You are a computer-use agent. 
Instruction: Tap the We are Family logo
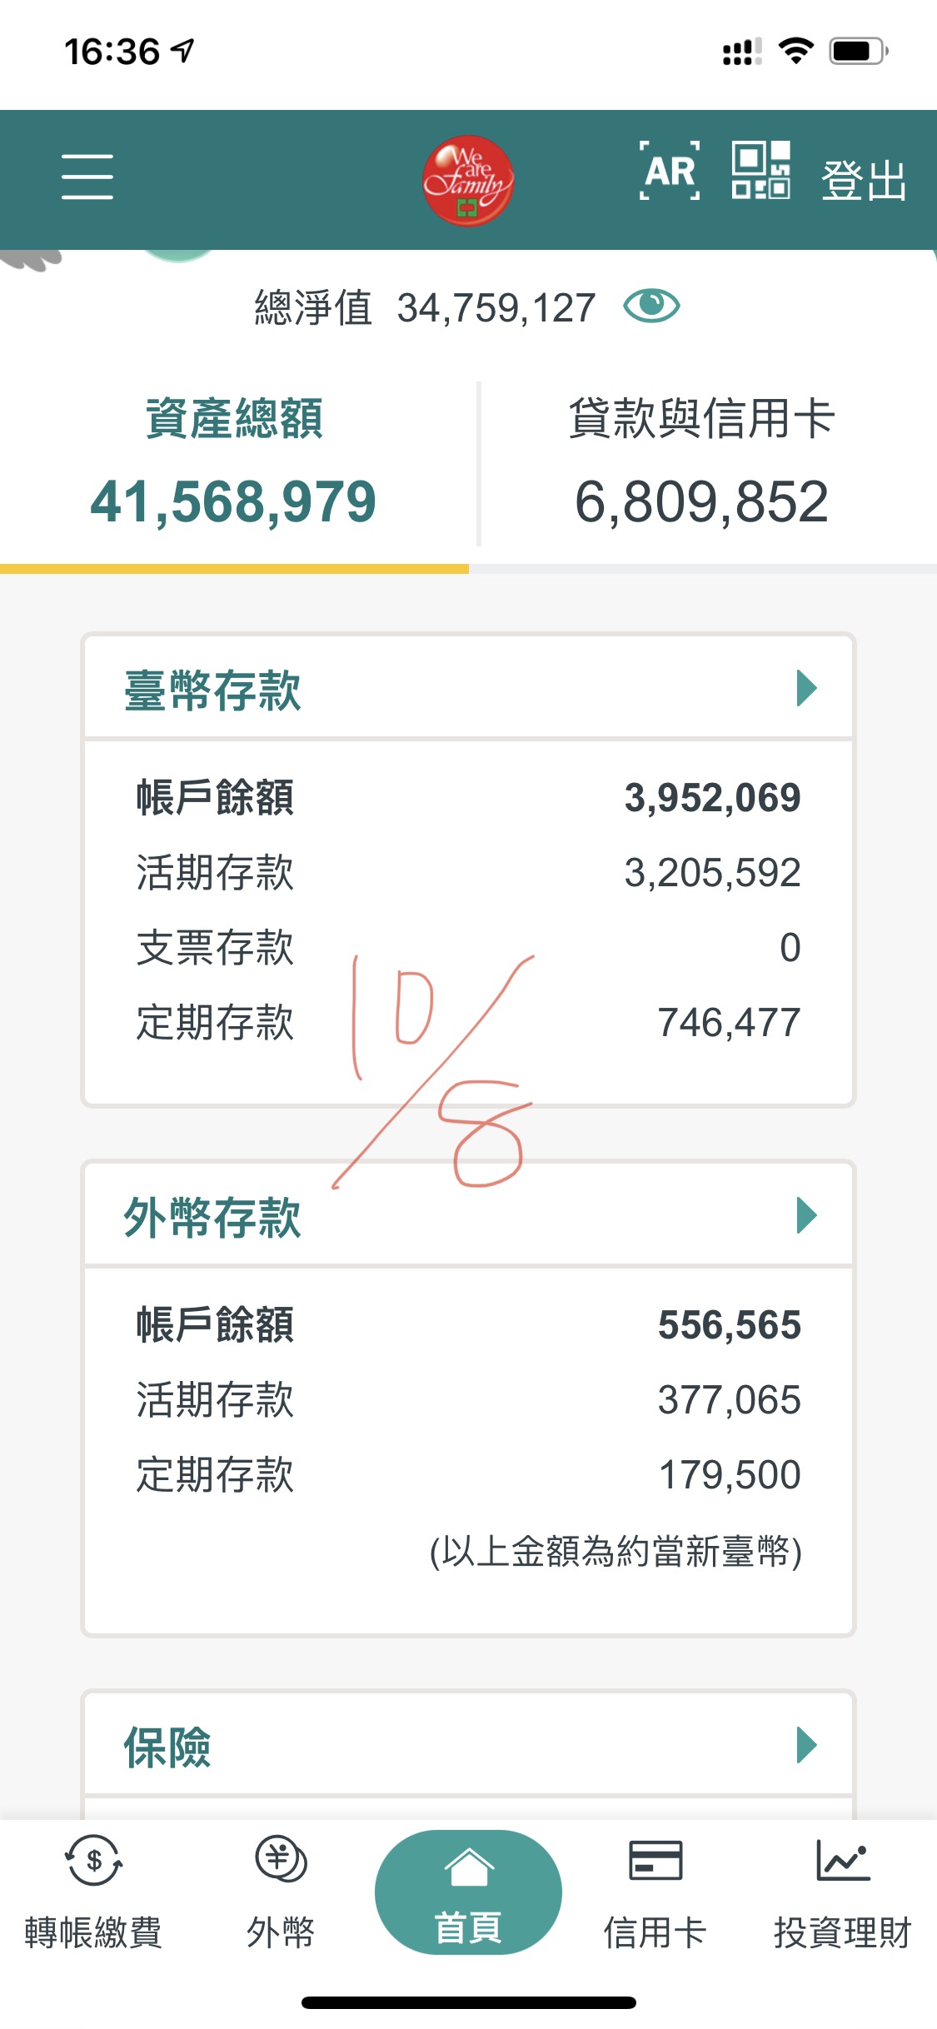[467, 181]
